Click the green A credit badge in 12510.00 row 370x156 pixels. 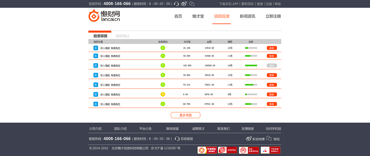[x=163, y=48]
